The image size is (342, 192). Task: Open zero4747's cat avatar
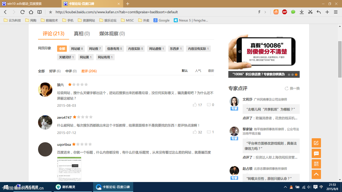(45, 122)
